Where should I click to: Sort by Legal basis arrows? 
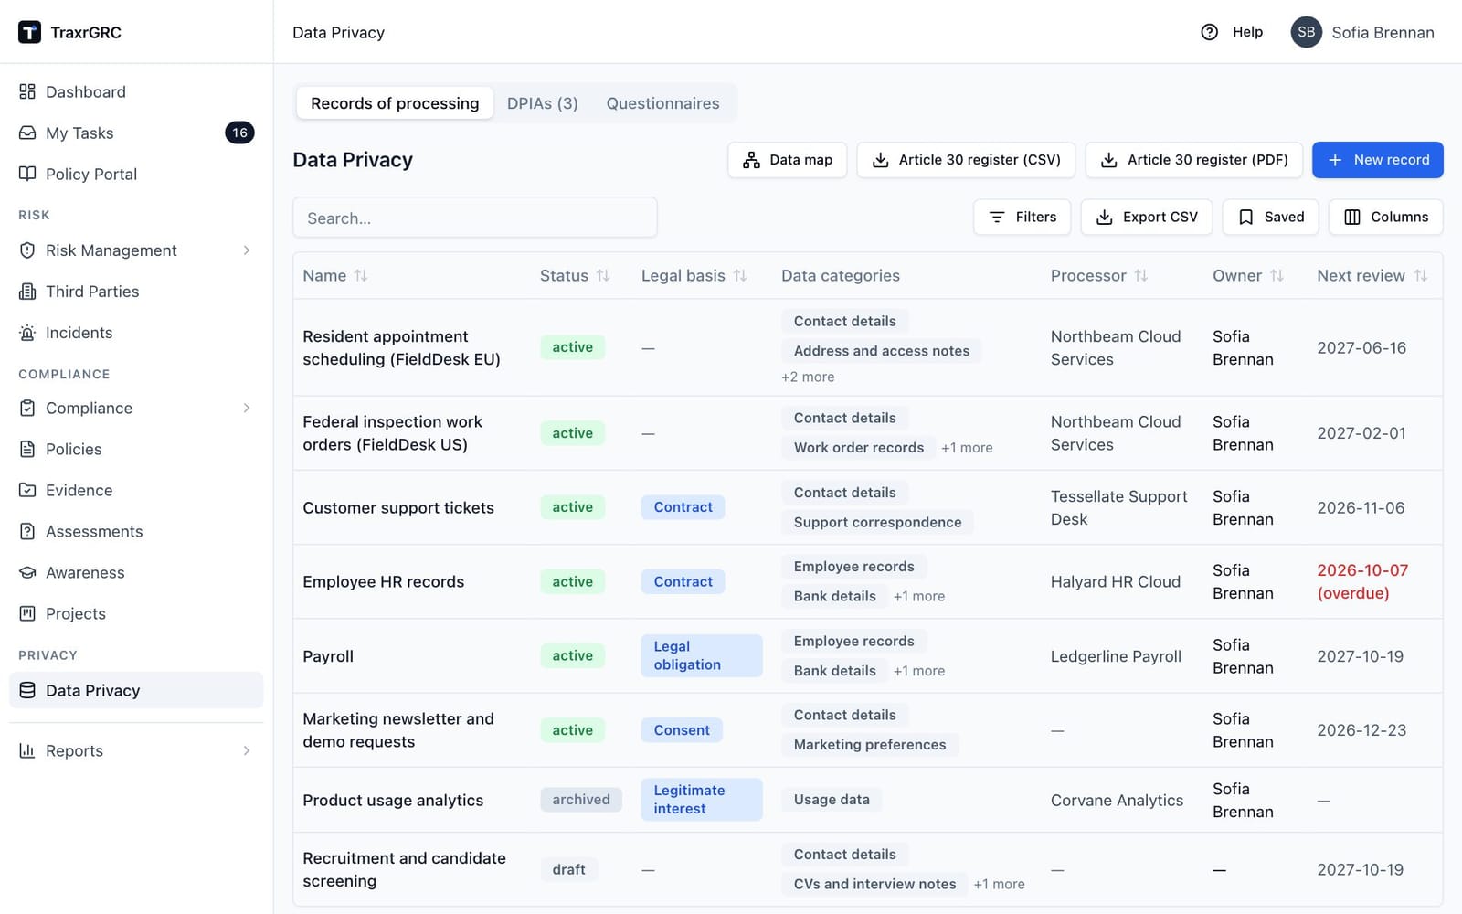pyautogui.click(x=740, y=275)
